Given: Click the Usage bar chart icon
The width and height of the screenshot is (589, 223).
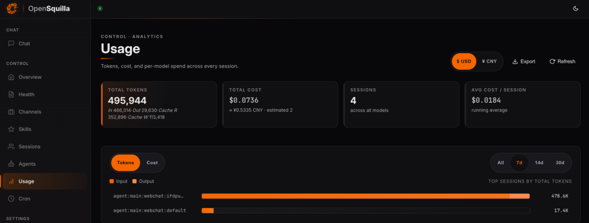Looking at the screenshot, I should tap(11, 182).
